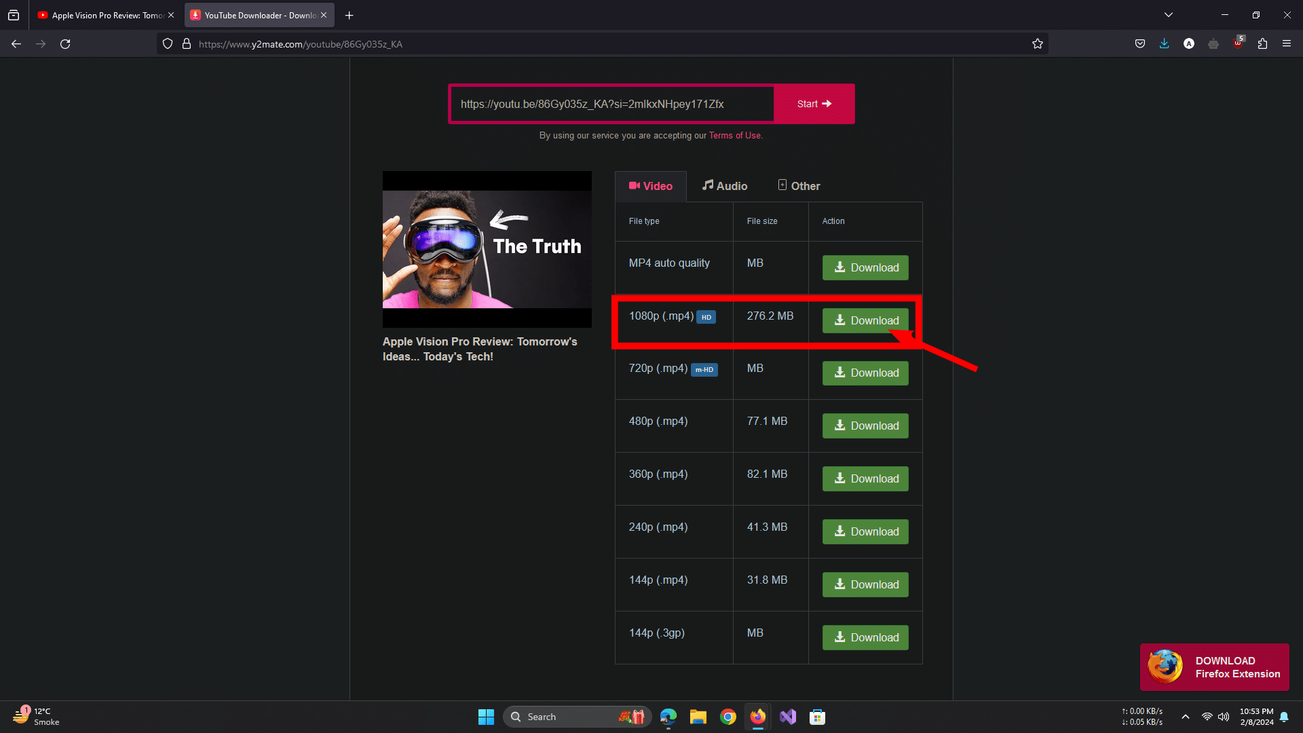Expand the list all tabs dropdown
The image size is (1303, 733).
[1169, 15]
